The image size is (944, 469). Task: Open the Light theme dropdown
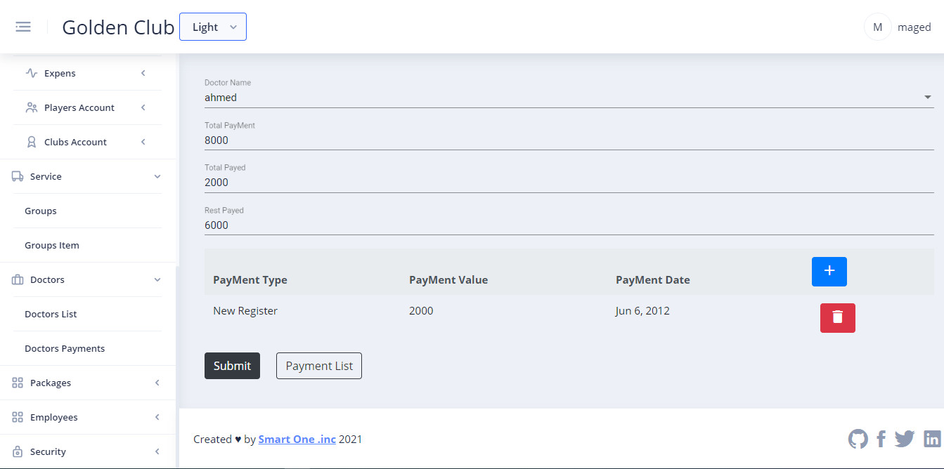pyautogui.click(x=213, y=27)
